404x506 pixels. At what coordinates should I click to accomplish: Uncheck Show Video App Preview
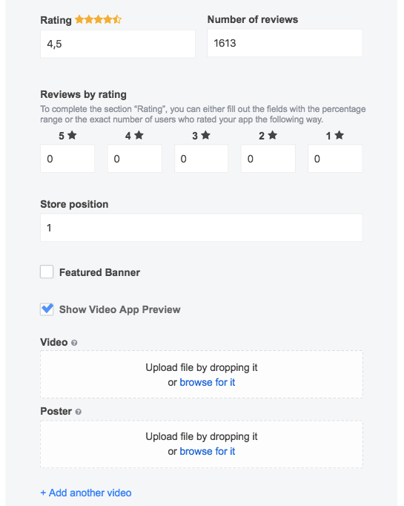(x=47, y=309)
